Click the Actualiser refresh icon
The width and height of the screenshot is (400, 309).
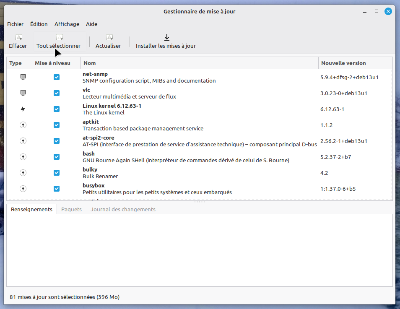(109, 38)
